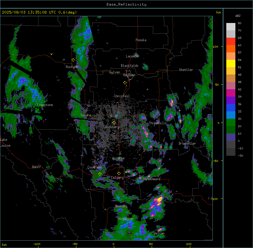Click the dBZ legend heading

point(238,16)
